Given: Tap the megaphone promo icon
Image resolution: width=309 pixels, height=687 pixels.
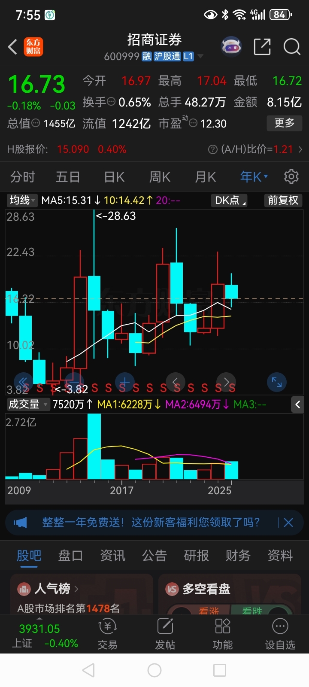Looking at the screenshot, I should [x=20, y=523].
